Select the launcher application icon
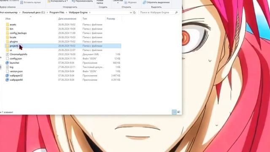Screen dimensions: 270x152 coord(7,63)
